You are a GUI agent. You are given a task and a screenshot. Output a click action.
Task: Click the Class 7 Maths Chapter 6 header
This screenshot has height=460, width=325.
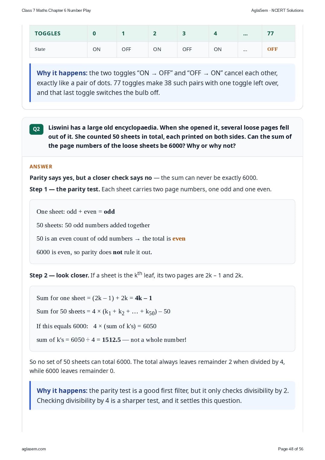click(56, 10)
